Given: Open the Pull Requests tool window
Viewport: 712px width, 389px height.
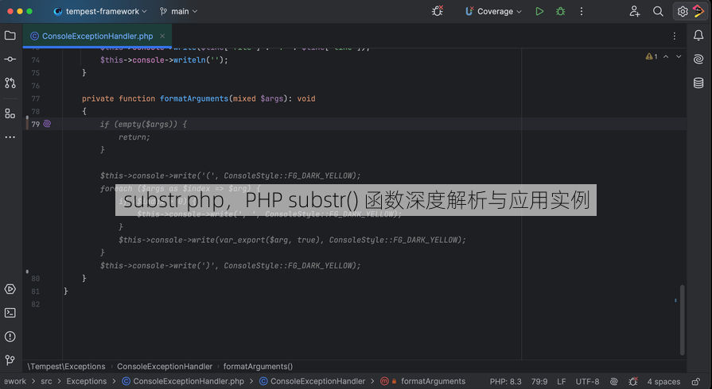Looking at the screenshot, I should [10, 83].
